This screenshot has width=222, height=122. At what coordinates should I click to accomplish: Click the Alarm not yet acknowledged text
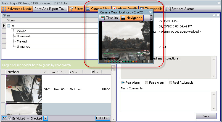pos(180,32)
